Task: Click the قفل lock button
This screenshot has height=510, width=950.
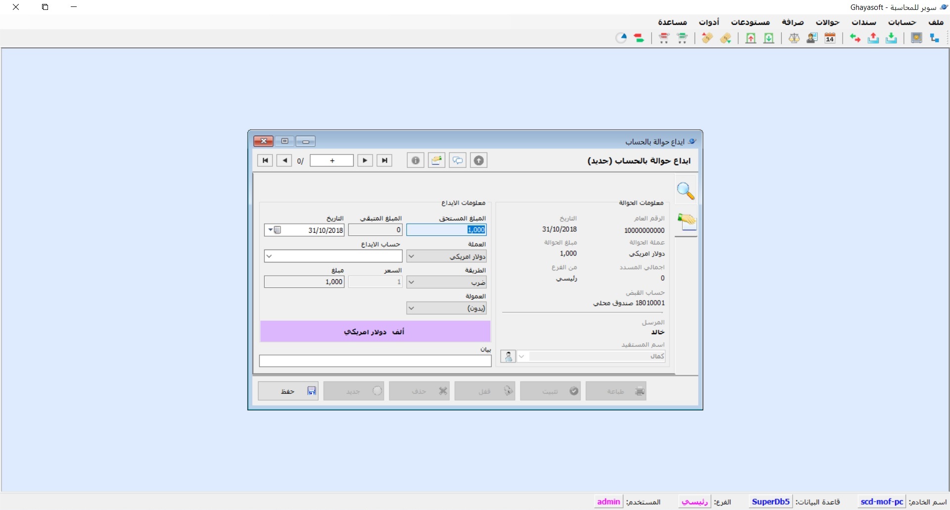Action: coord(484,391)
